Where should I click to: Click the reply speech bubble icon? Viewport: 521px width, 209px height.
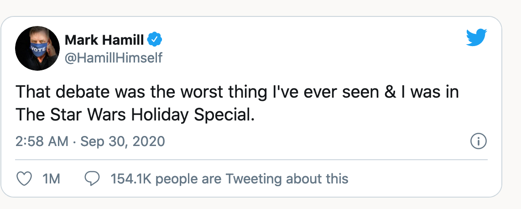pos(92,179)
